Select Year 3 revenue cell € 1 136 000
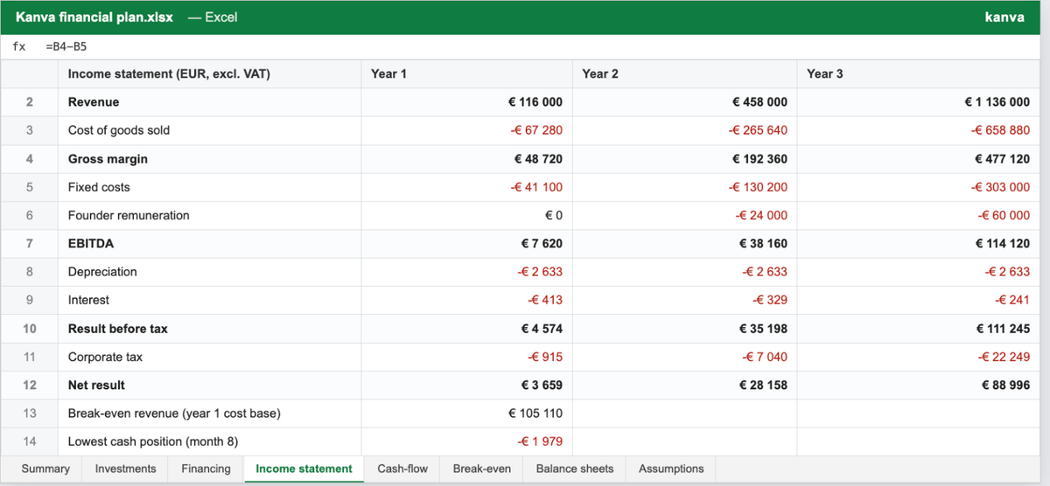1050x486 pixels. tap(918, 102)
